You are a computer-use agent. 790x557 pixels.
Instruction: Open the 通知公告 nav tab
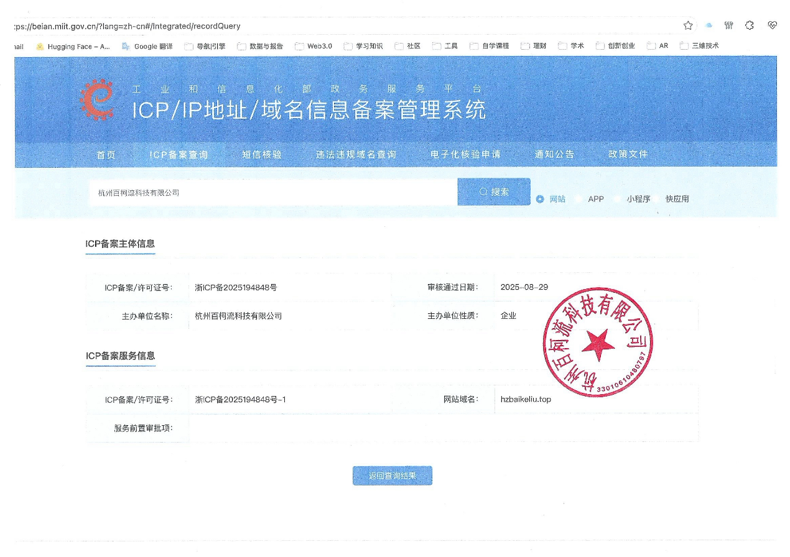554,155
